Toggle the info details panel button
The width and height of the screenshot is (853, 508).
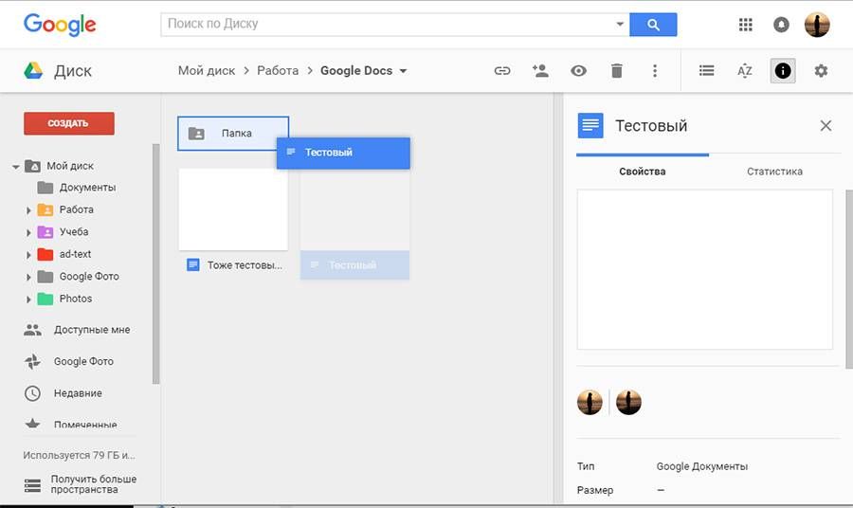pyautogui.click(x=783, y=71)
